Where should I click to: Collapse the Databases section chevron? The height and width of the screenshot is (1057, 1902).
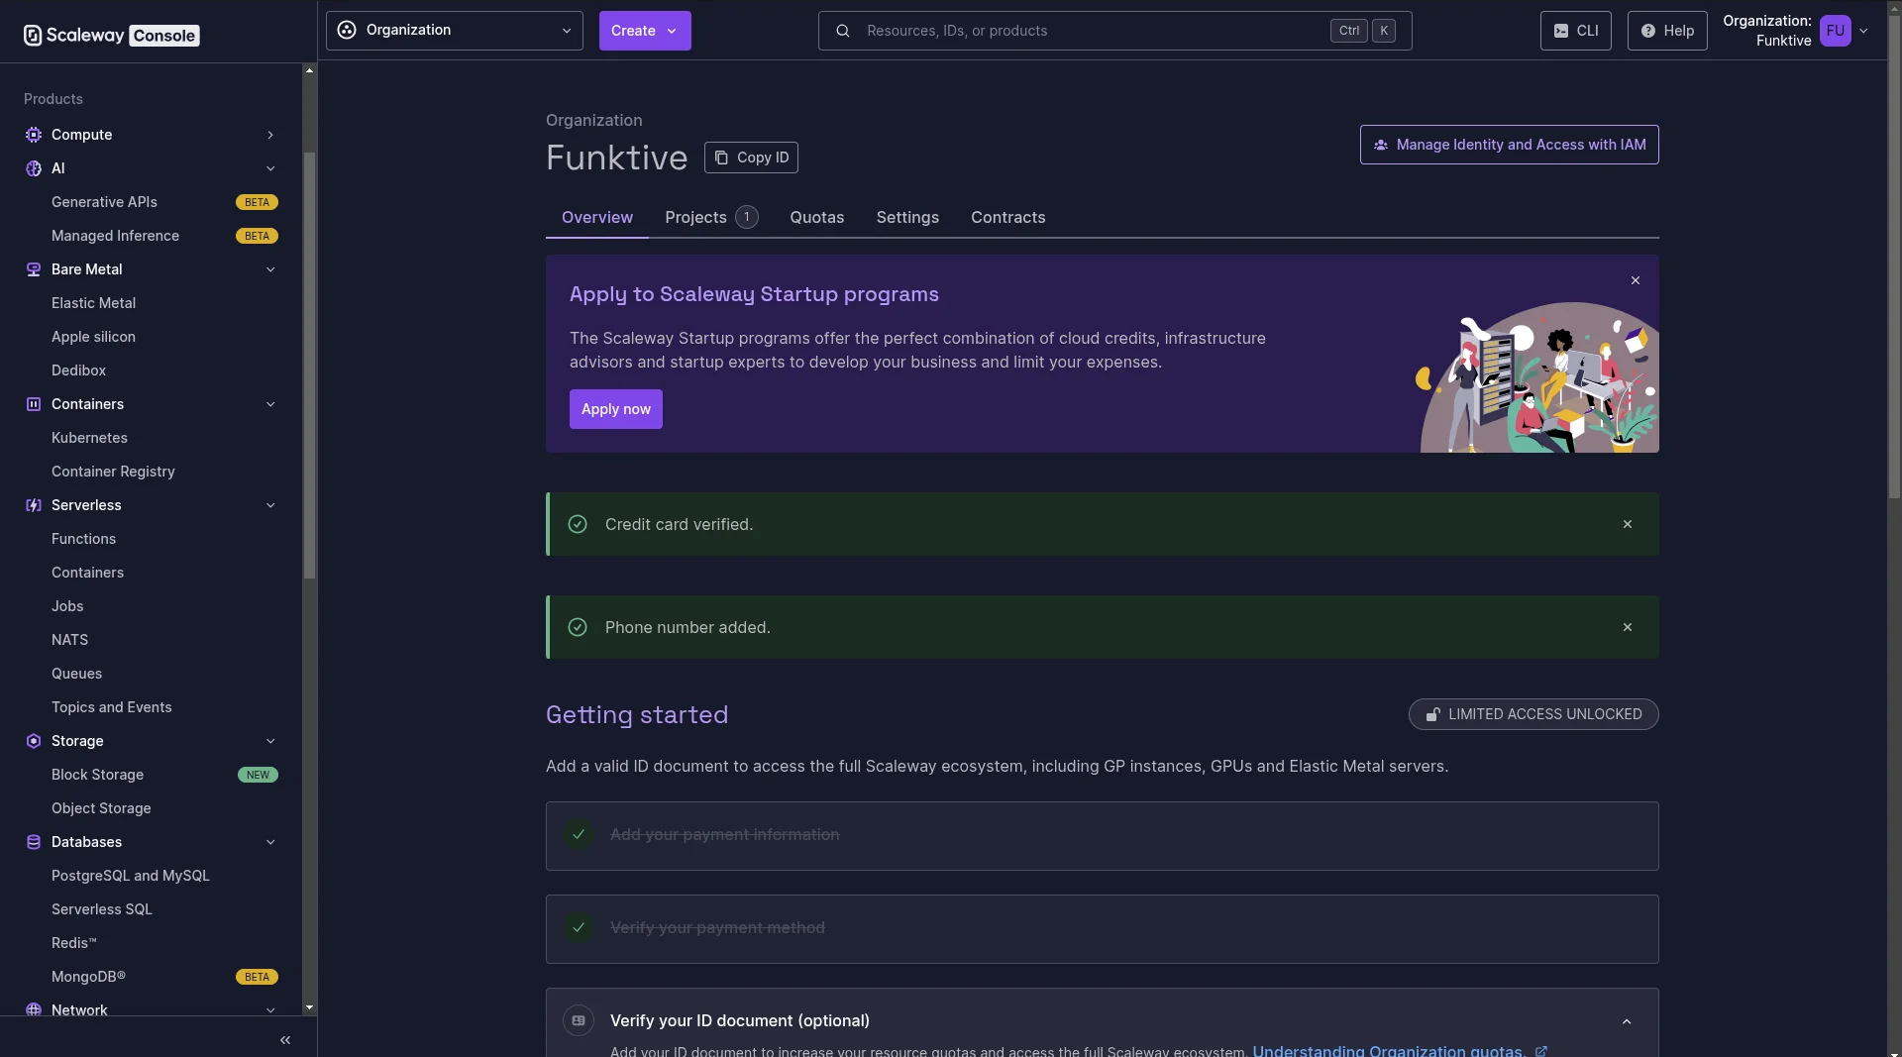tap(270, 842)
